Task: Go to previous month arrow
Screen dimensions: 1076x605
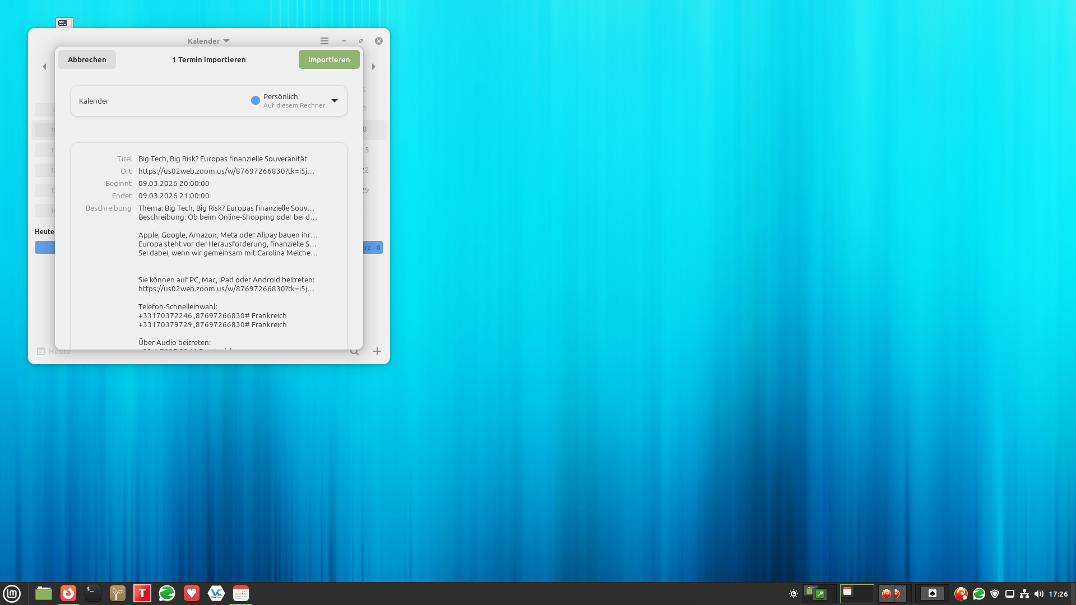Action: click(x=44, y=67)
